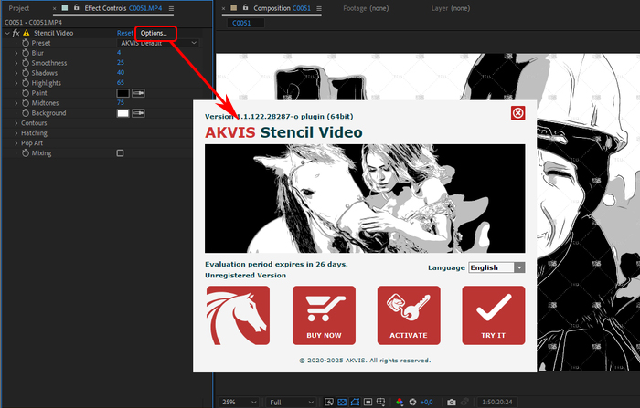Image resolution: width=640 pixels, height=408 pixels.
Task: Pick Paint color with the eyedropper
Action: pos(138,93)
